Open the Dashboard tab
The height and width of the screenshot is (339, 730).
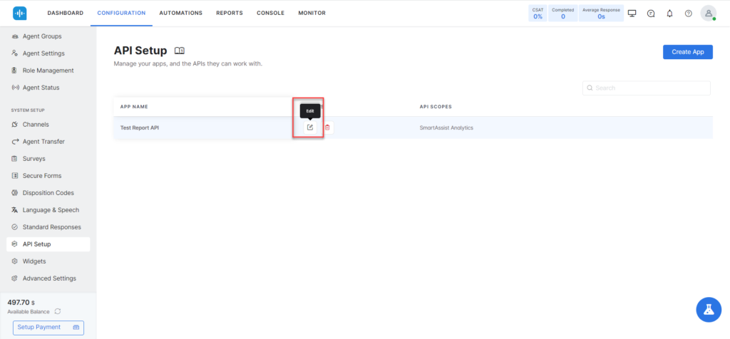65,13
